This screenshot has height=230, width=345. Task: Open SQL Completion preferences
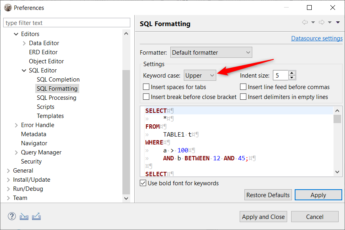click(x=58, y=80)
